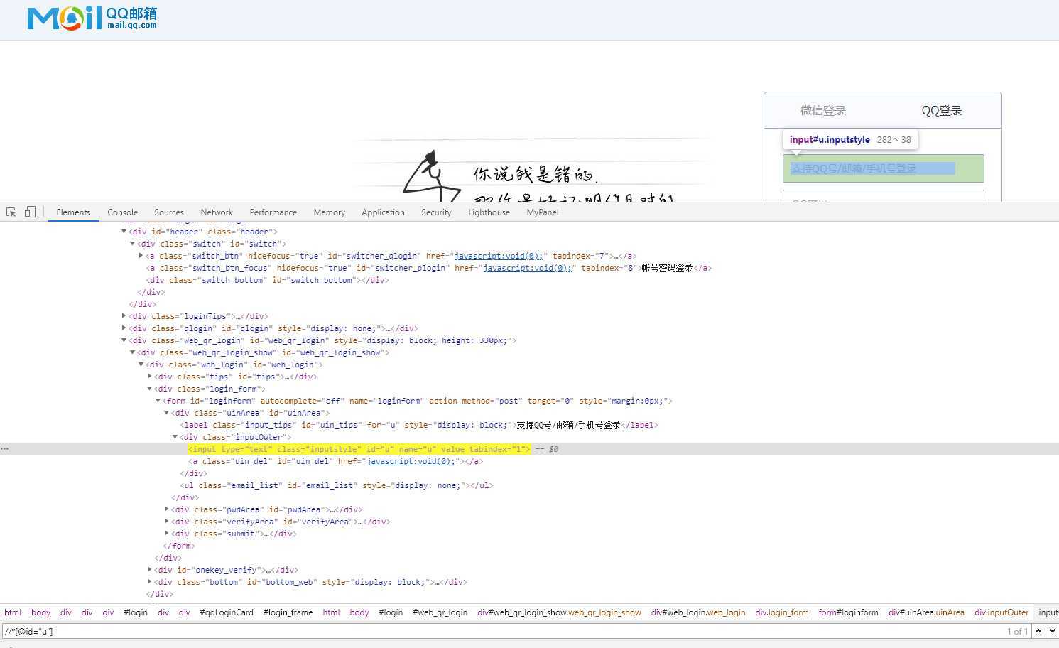
Task: Expand the loginTips div node
Action: coord(124,316)
